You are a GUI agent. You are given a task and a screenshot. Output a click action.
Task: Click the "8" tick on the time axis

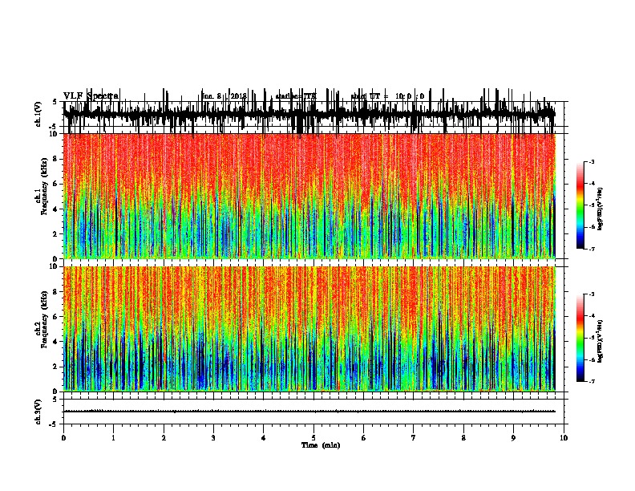tap(463, 438)
